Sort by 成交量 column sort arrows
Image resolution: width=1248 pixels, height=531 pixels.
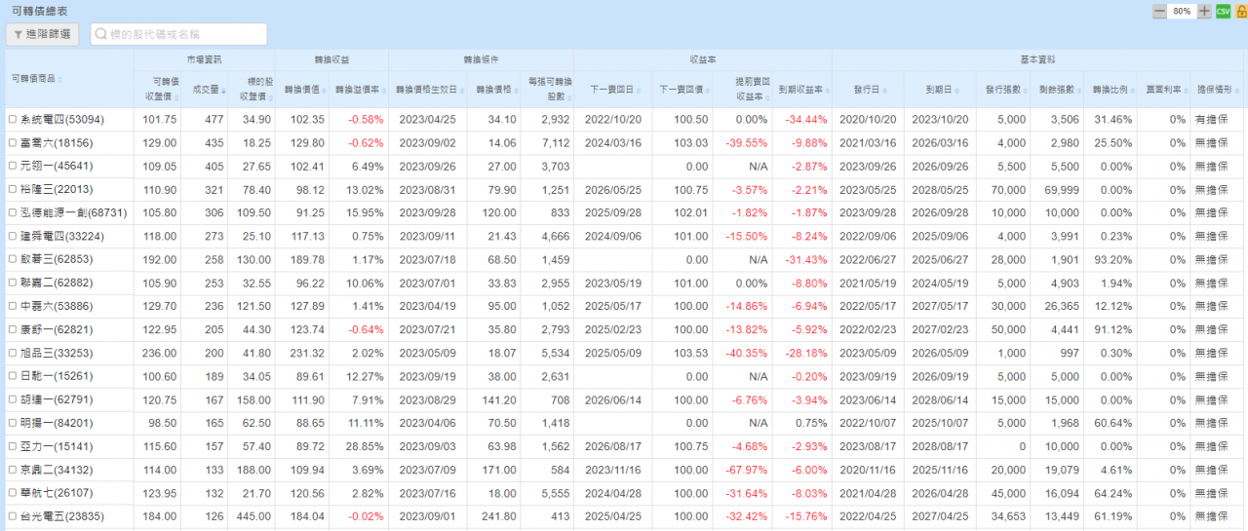pyautogui.click(x=223, y=90)
